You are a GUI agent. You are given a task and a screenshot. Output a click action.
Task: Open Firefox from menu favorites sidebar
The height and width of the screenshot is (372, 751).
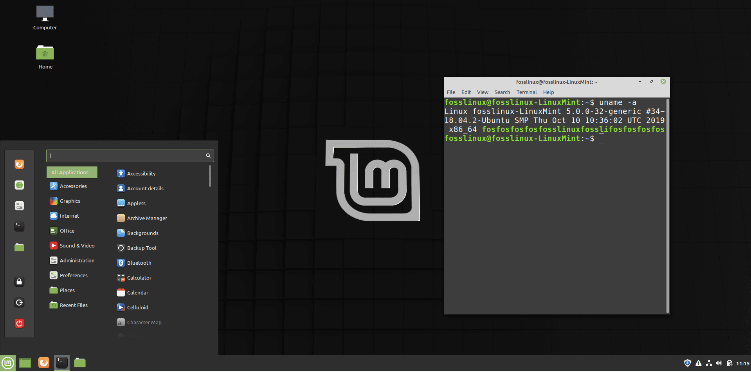pos(19,164)
